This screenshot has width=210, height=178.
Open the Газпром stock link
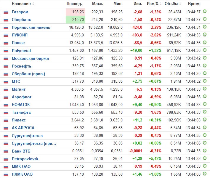click(x=20, y=12)
